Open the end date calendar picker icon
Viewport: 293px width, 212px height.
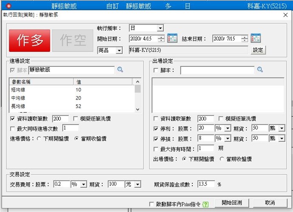pos(255,39)
